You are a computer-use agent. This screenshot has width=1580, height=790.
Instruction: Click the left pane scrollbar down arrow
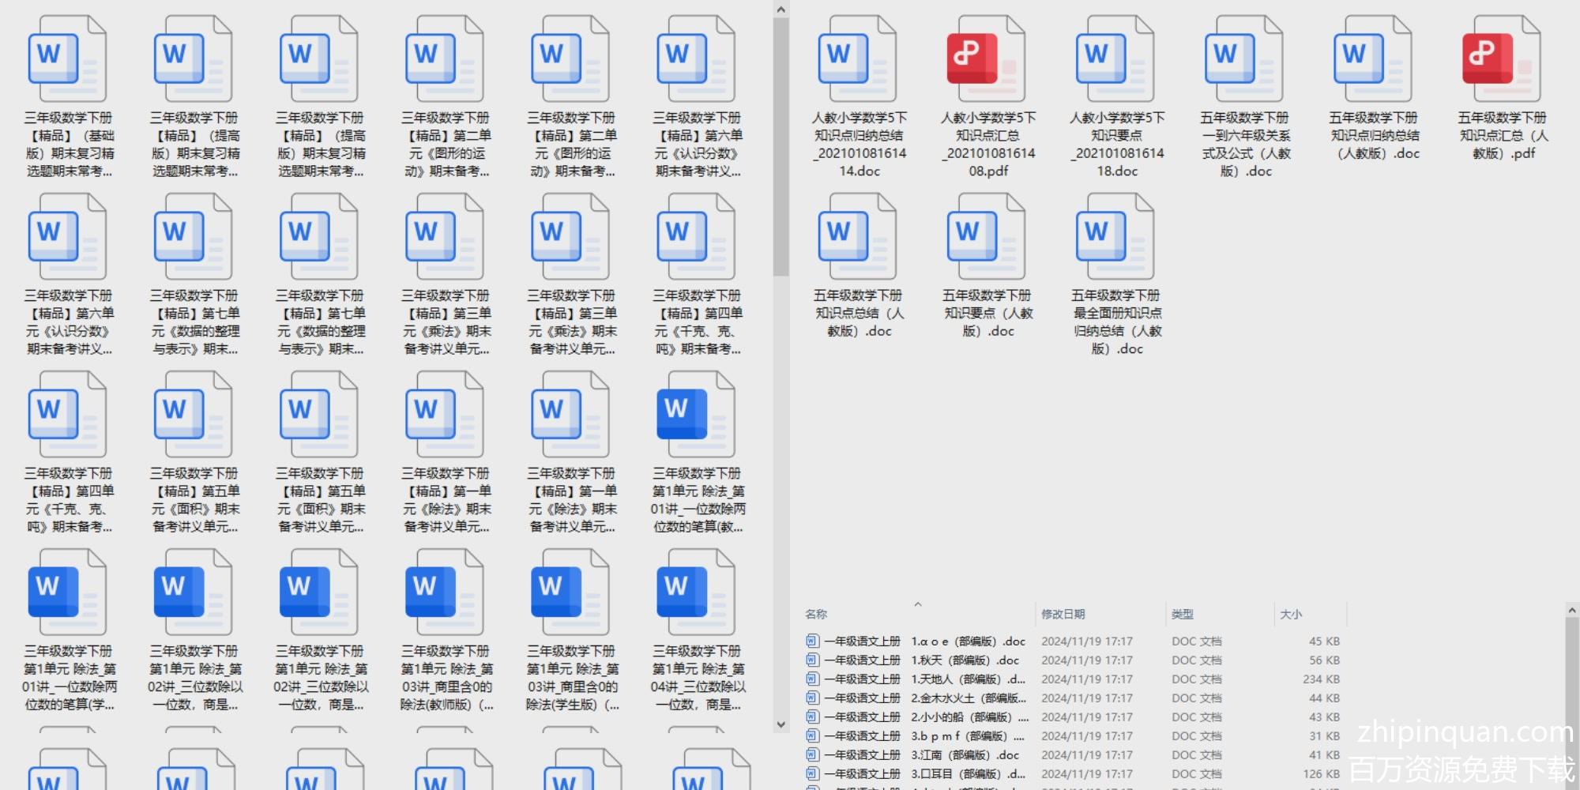coord(781,724)
